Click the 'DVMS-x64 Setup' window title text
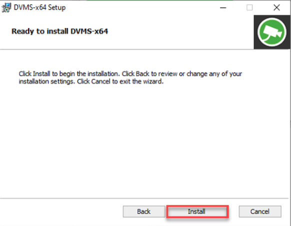This screenshot has width=291, height=226. tap(39, 7)
